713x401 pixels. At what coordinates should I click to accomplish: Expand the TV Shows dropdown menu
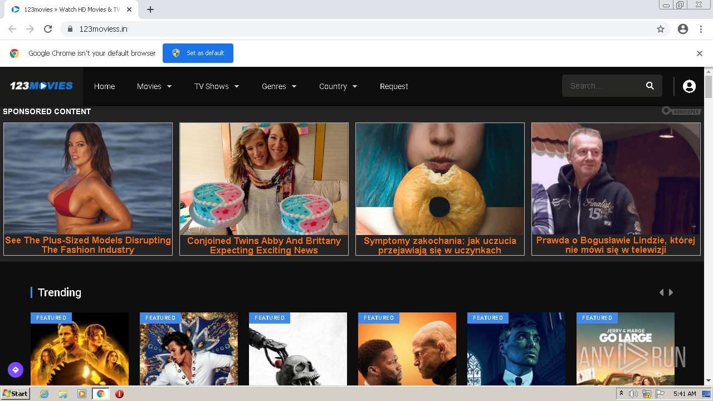click(x=217, y=86)
